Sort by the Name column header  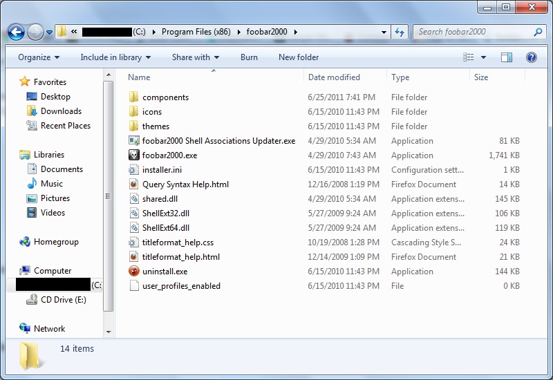click(x=139, y=77)
